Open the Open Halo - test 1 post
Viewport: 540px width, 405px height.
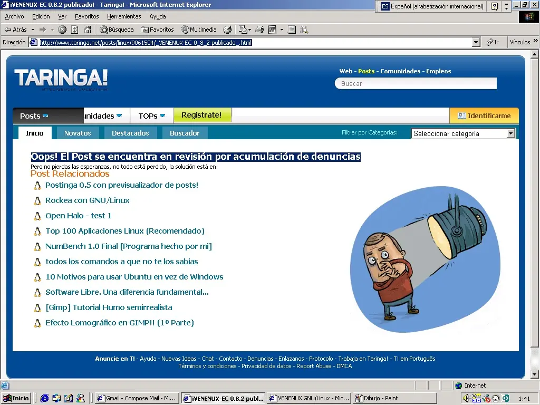point(79,216)
